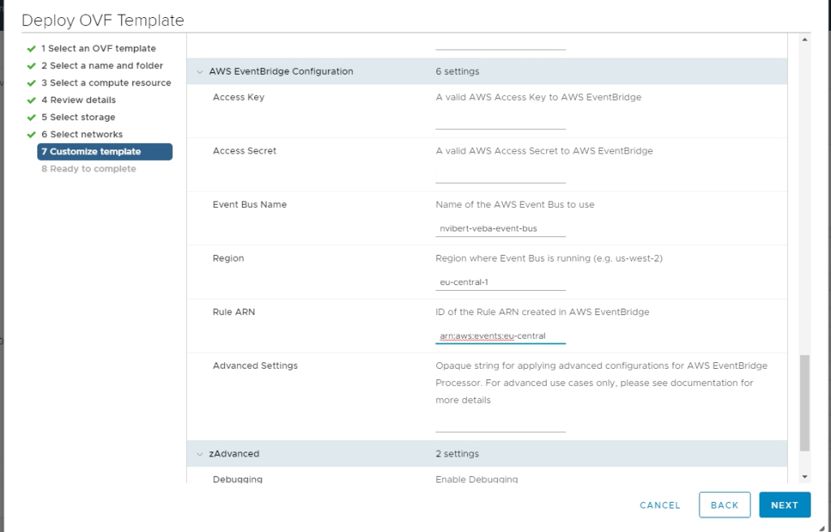Click the Advanced Settings input field
The width and height of the screenshot is (831, 532).
tap(500, 424)
